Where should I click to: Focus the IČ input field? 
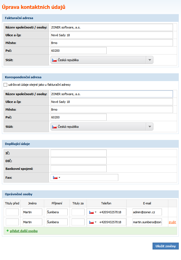pyautogui.click(x=78, y=153)
